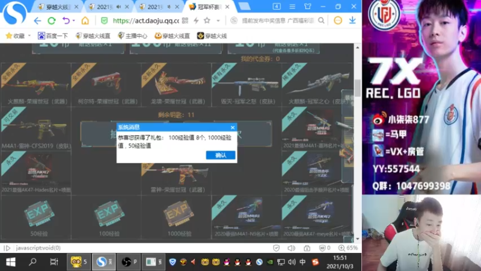This screenshot has height=271, width=481.
Task: Open the browser downloads arrow icon
Action: coord(352,20)
